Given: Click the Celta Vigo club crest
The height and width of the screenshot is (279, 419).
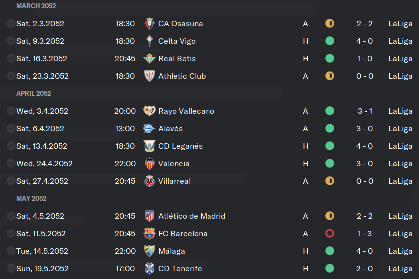Looking at the screenshot, I should [x=149, y=41].
